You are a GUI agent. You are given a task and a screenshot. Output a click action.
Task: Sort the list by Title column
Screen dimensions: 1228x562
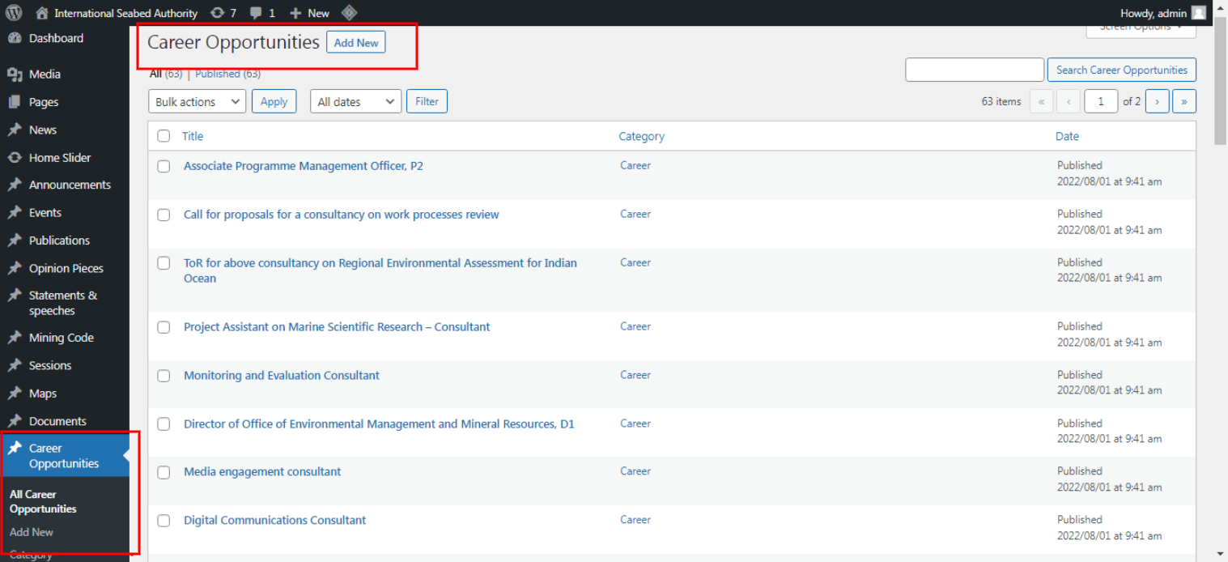point(193,136)
